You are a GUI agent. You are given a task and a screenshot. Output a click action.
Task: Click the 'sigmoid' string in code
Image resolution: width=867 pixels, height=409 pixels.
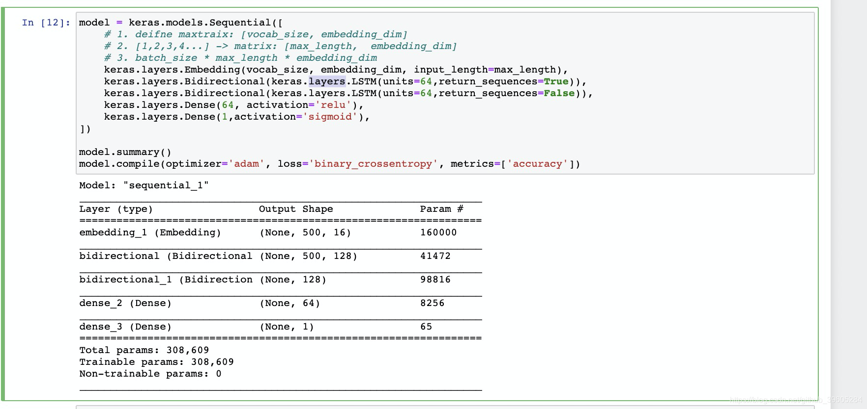(330, 117)
